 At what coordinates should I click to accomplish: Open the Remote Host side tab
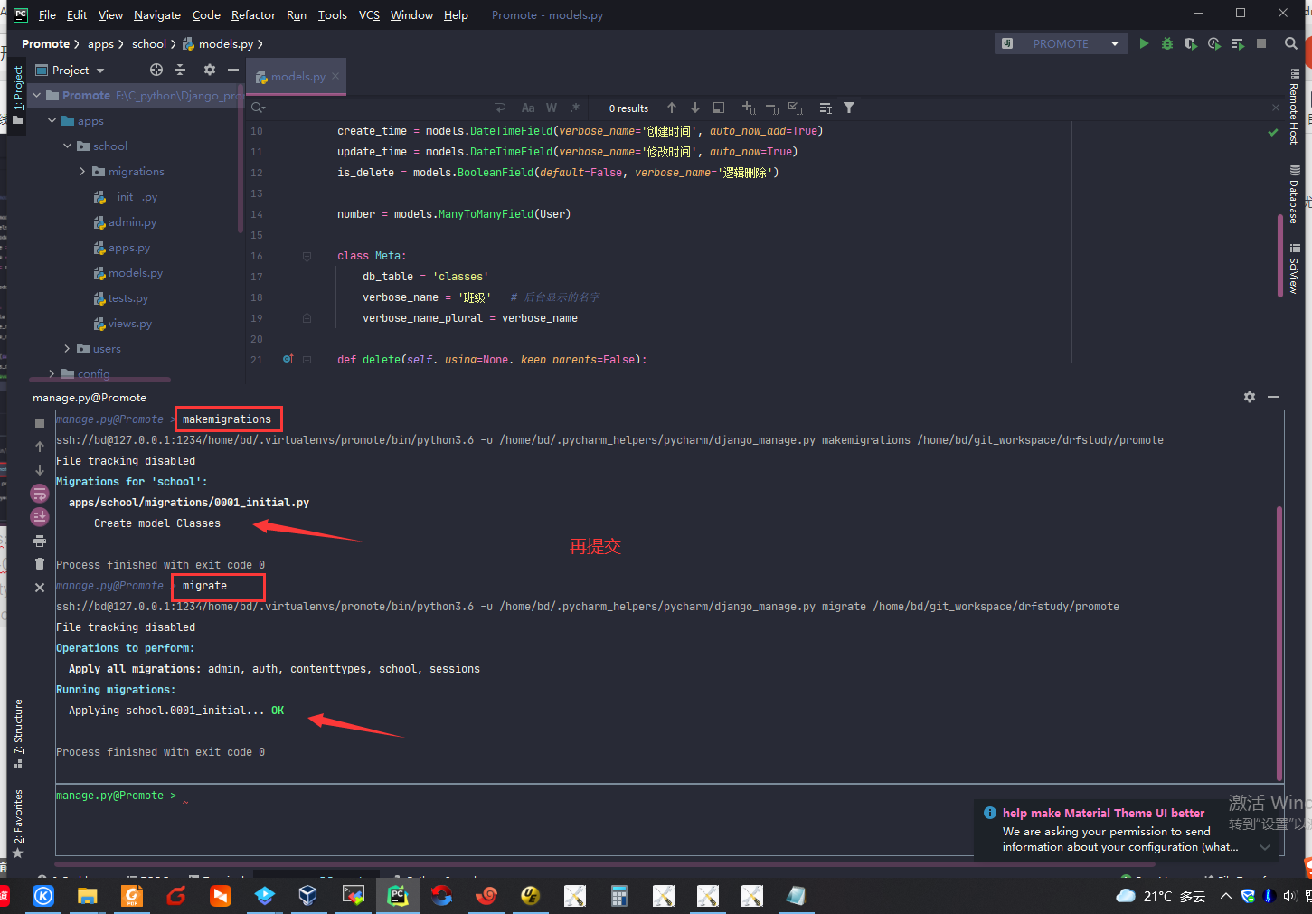[1294, 108]
